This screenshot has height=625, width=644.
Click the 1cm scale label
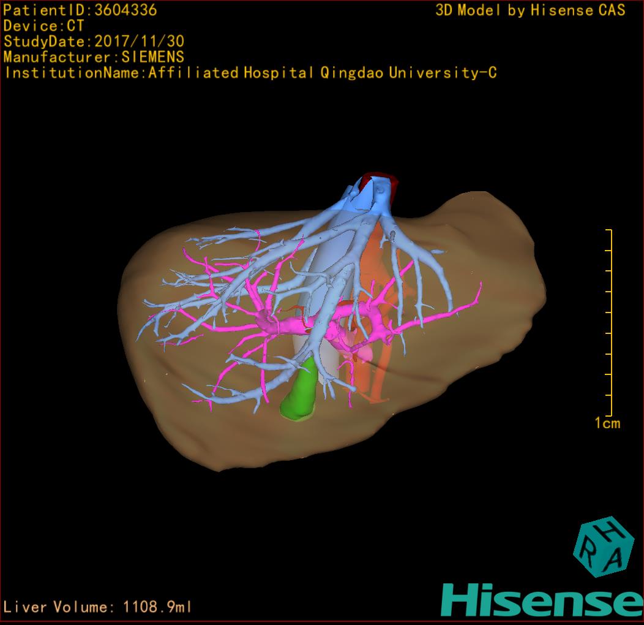click(x=607, y=423)
